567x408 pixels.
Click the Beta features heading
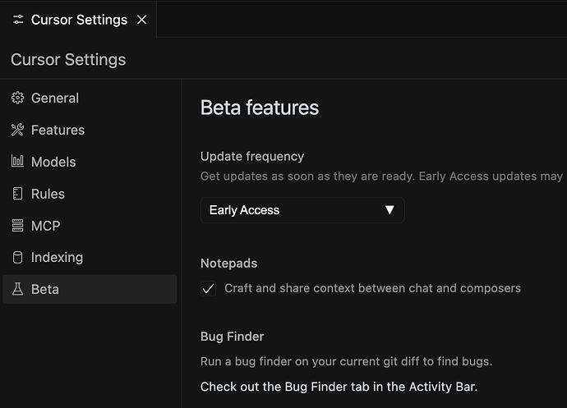[260, 108]
